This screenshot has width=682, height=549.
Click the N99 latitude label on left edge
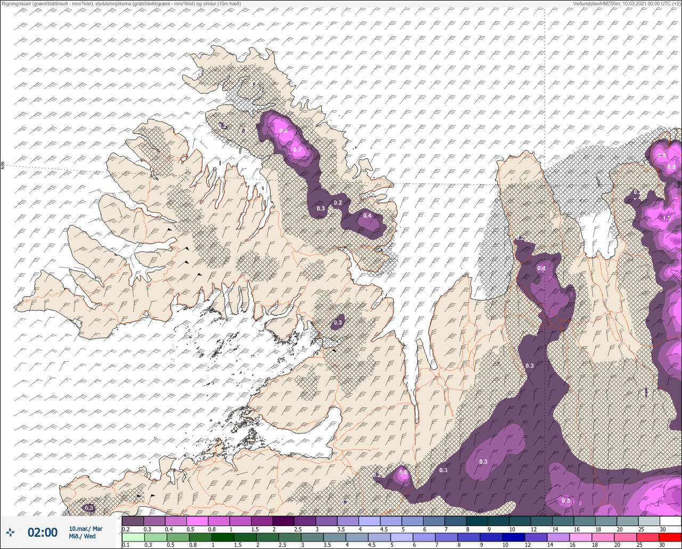[x=3, y=166]
